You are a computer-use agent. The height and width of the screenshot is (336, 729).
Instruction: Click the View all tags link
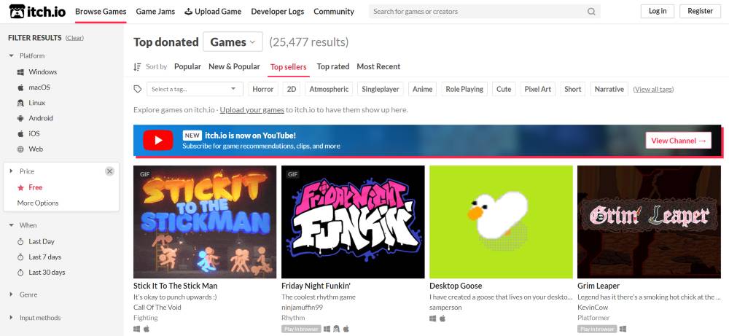pos(653,89)
